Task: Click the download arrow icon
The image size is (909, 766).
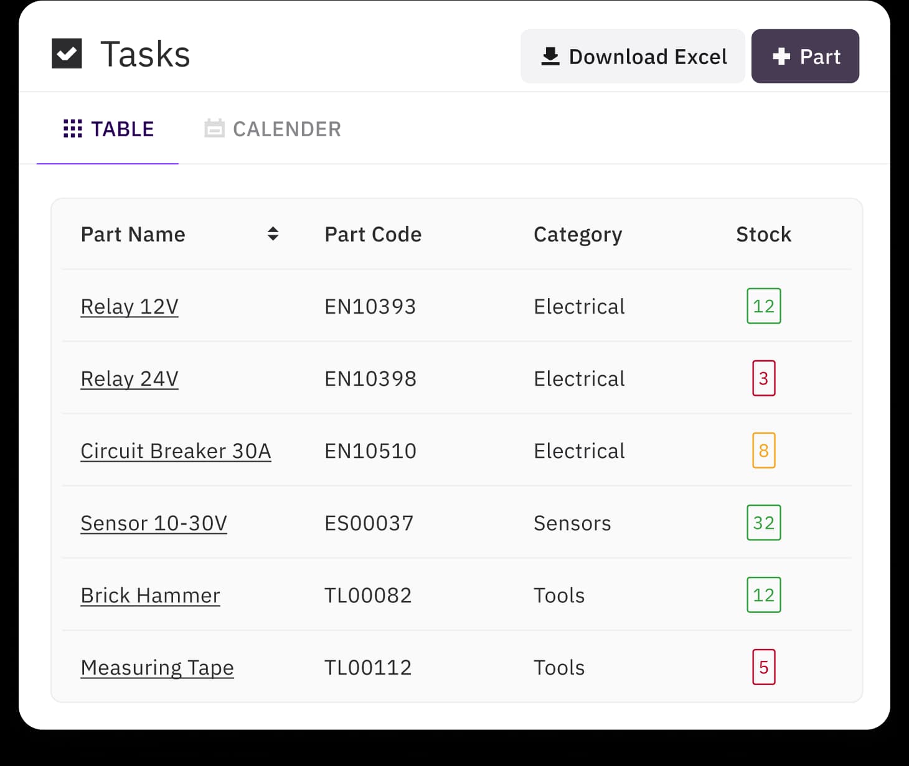Action: [x=550, y=57]
